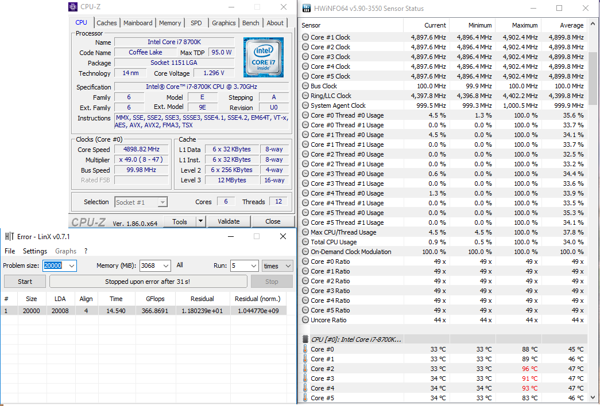Click the Core Voltage '1.296 V' field
600x406 pixels.
point(214,73)
